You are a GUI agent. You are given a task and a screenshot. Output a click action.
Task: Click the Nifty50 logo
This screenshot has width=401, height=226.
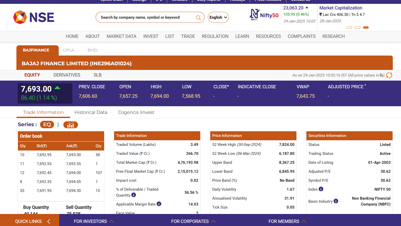pos(264,15)
